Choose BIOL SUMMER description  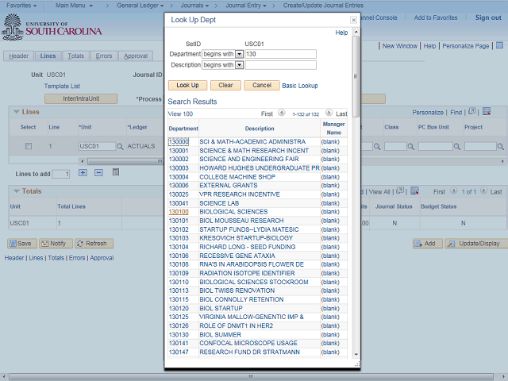click(x=221, y=335)
